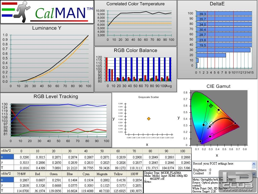
Task: Click luminance cell 59.3426
Action: click(x=102, y=168)
